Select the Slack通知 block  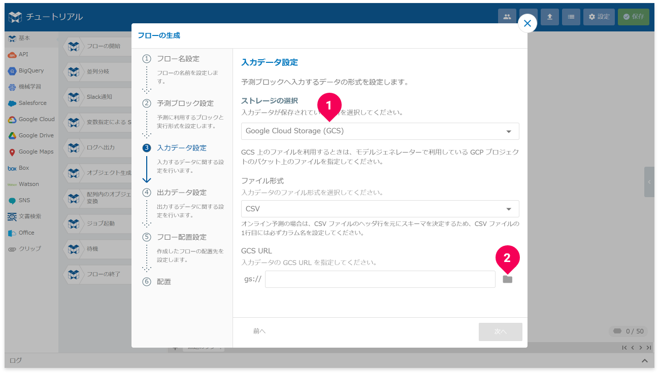coord(97,97)
